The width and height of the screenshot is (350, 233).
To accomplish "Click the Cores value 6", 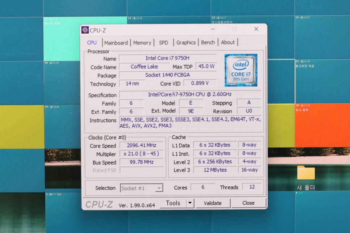I will click(203, 187).
